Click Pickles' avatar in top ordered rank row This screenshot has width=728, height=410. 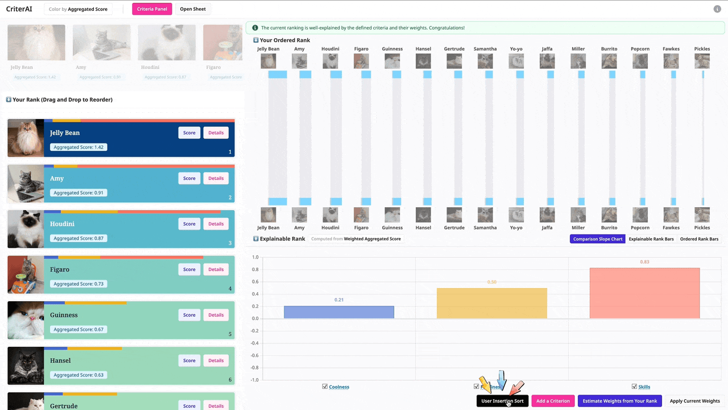(x=702, y=61)
